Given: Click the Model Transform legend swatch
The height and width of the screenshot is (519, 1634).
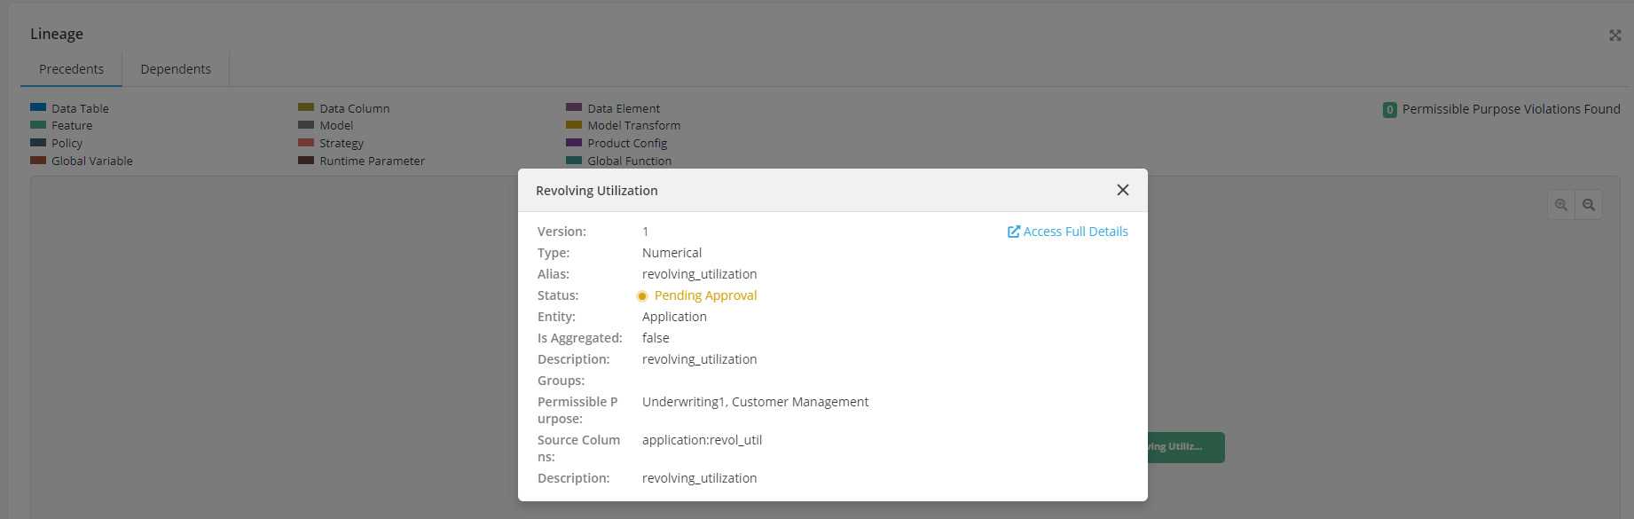Looking at the screenshot, I should [574, 125].
